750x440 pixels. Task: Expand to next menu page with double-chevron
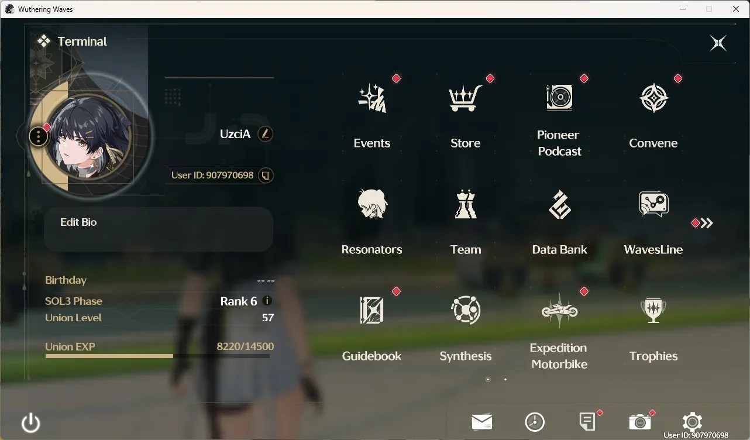(x=707, y=223)
